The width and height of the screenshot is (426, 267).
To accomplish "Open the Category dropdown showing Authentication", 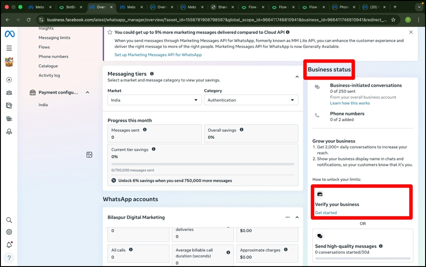I will pyautogui.click(x=250, y=100).
